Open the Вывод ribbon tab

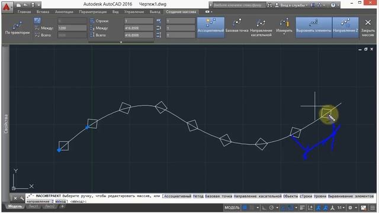[155, 12]
